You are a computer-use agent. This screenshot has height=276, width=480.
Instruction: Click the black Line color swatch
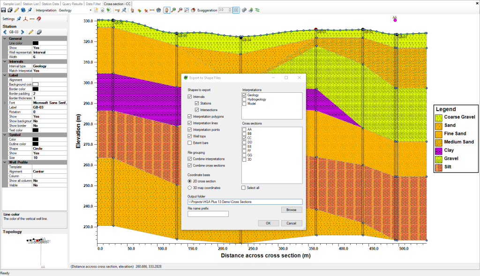click(36, 43)
